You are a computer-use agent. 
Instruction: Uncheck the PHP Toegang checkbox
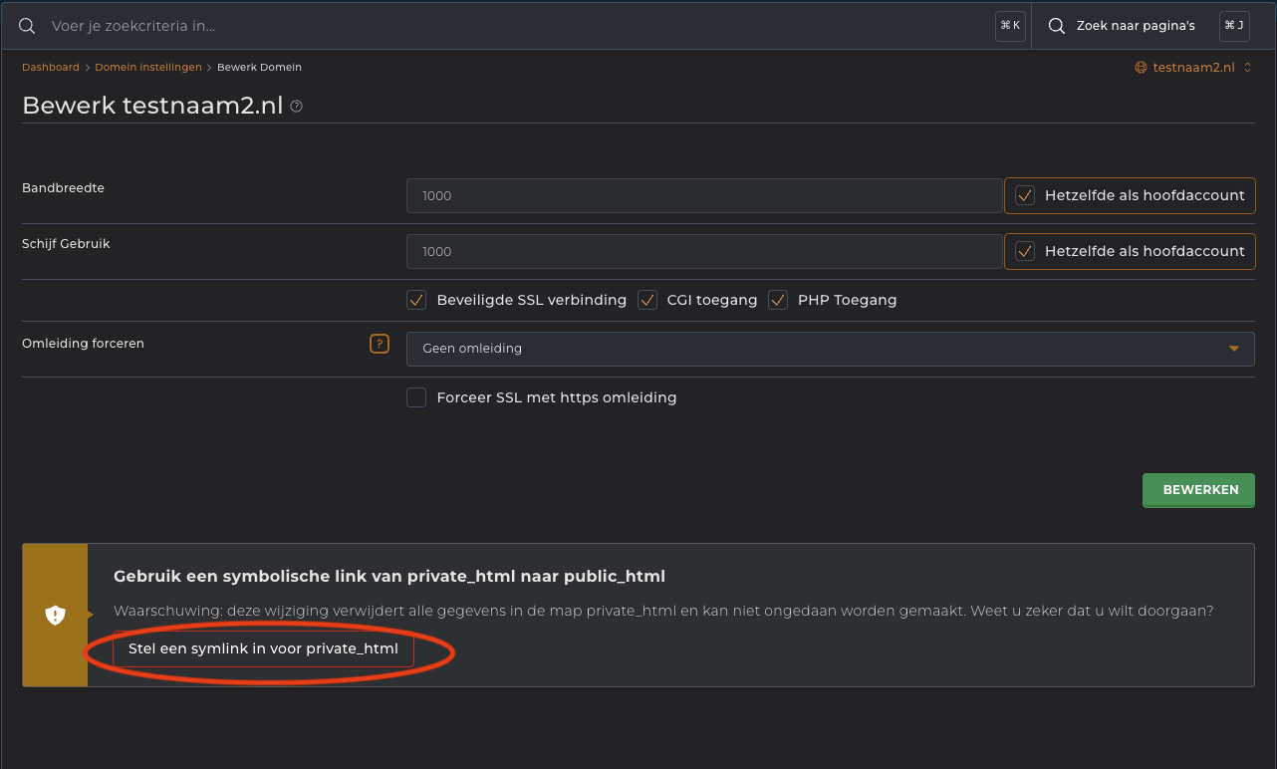click(x=778, y=300)
